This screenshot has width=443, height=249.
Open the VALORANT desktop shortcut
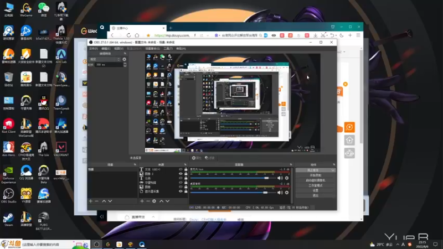[61, 149]
